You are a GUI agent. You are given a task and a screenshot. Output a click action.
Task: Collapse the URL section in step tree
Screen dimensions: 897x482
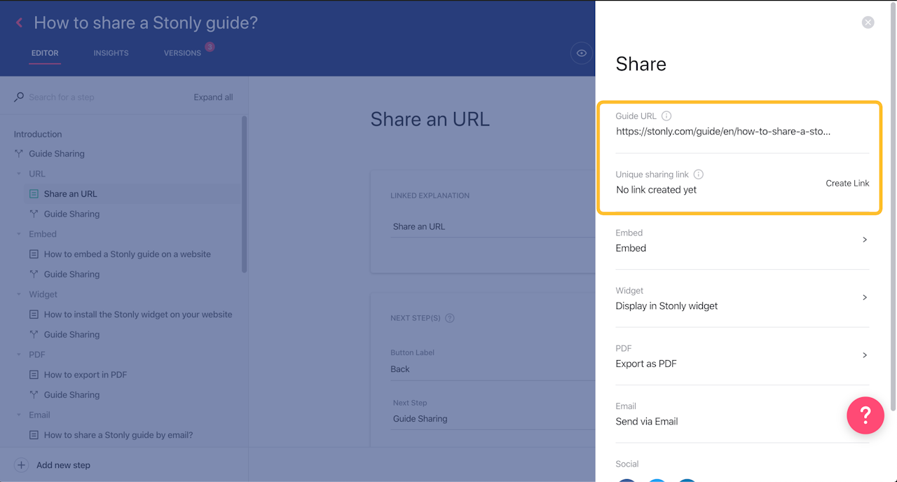tap(19, 174)
